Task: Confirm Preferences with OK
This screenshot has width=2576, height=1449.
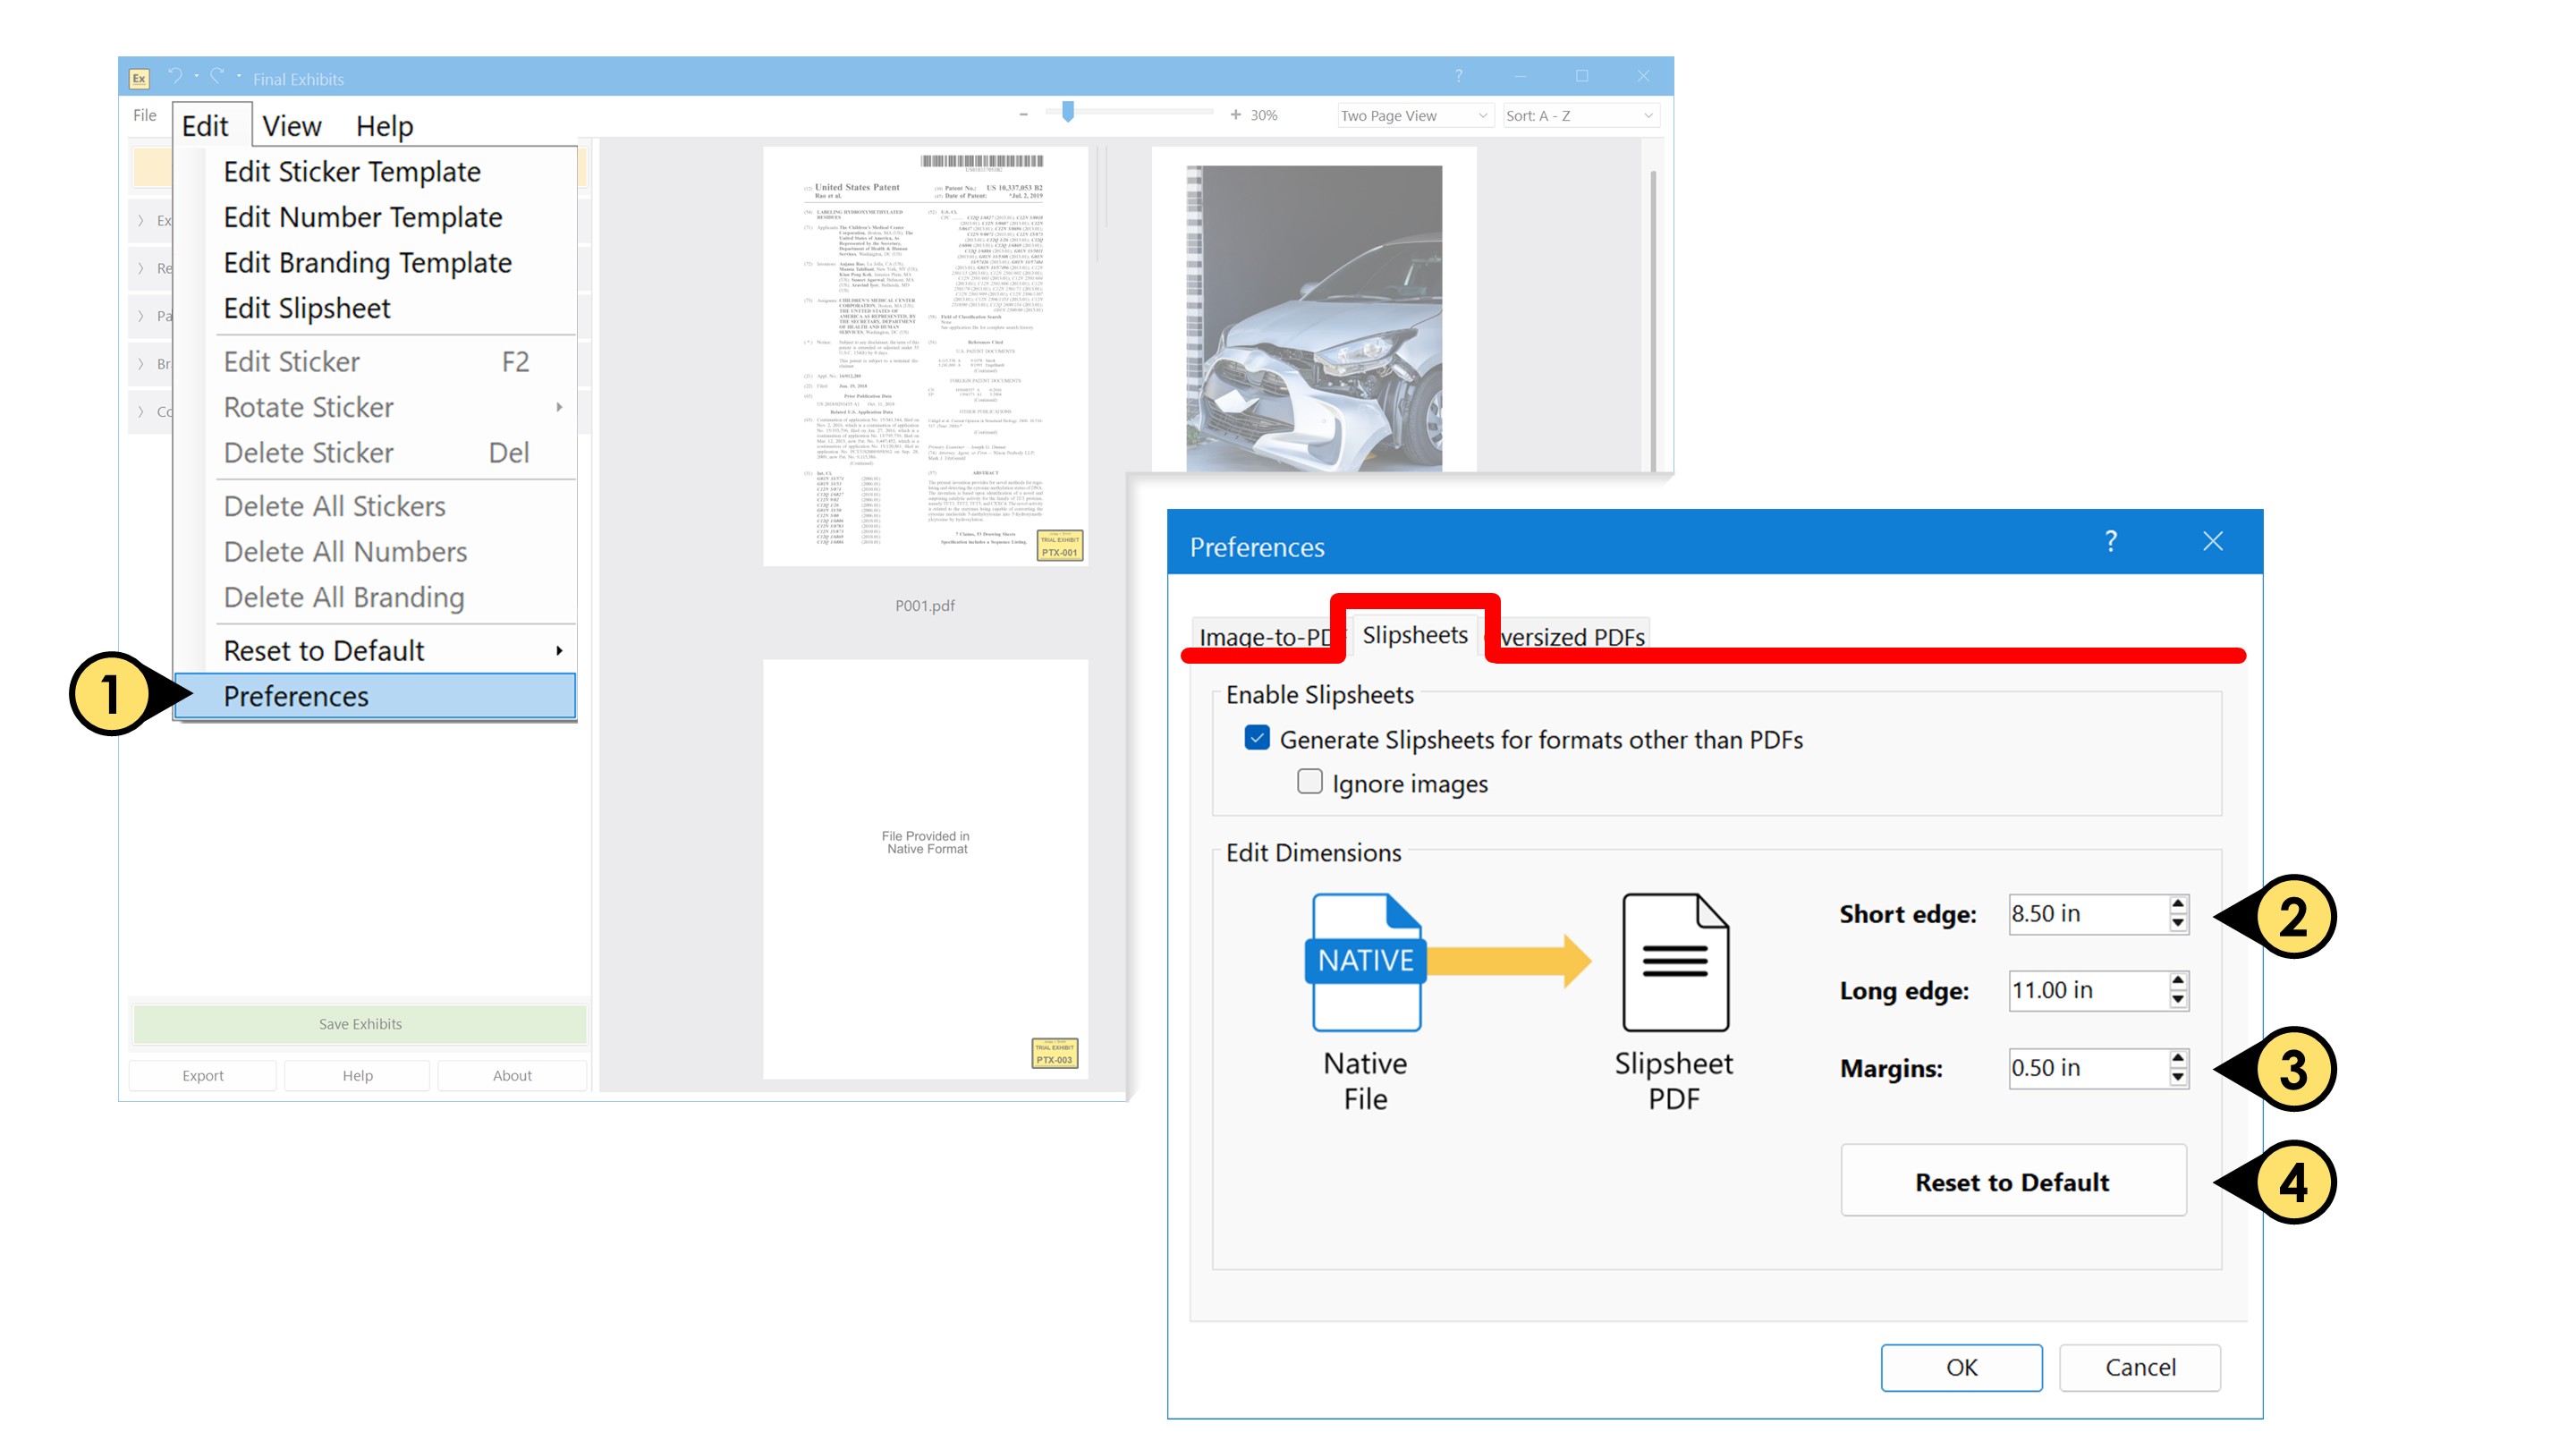Action: (x=1961, y=1368)
